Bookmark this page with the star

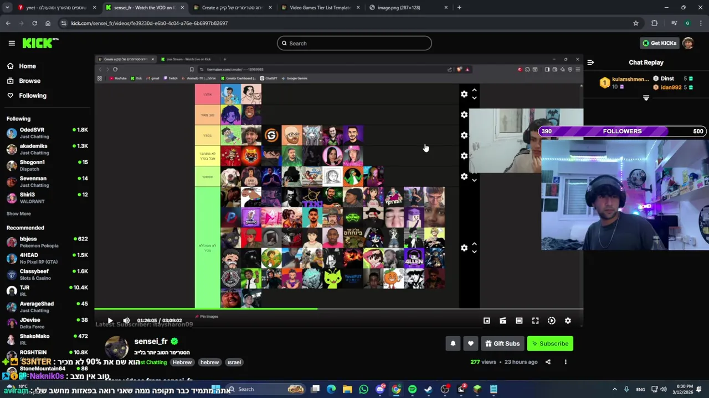(x=636, y=23)
